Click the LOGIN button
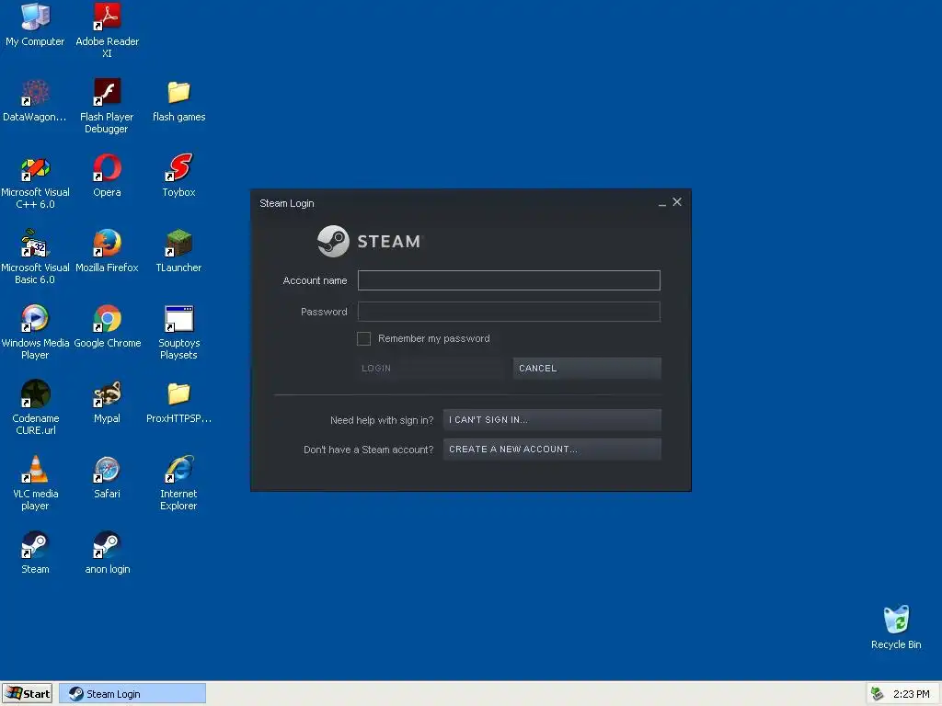This screenshot has width=942, height=706. click(x=431, y=368)
